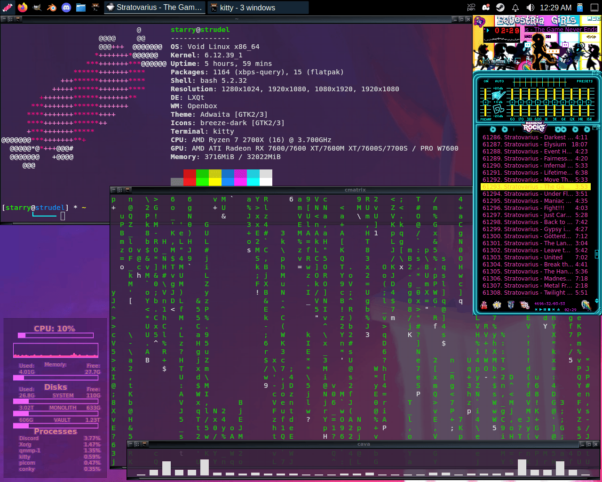This screenshot has width=602, height=482.
Task: Open the equalizer PRESETS menu
Action: click(585, 81)
